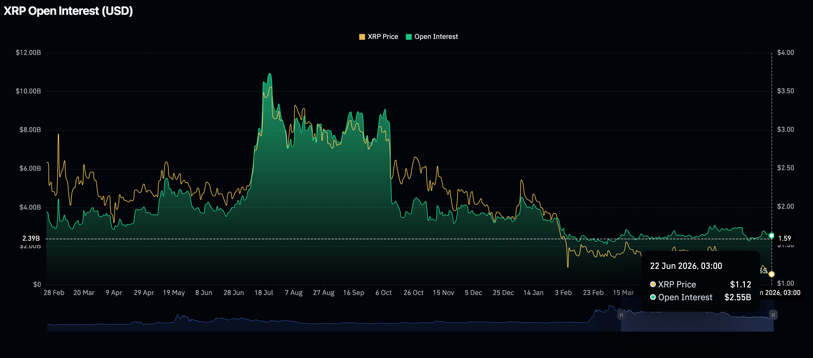This screenshot has height=358, width=813.
Task: Click the 25 Dec date label
Action: tap(504, 293)
